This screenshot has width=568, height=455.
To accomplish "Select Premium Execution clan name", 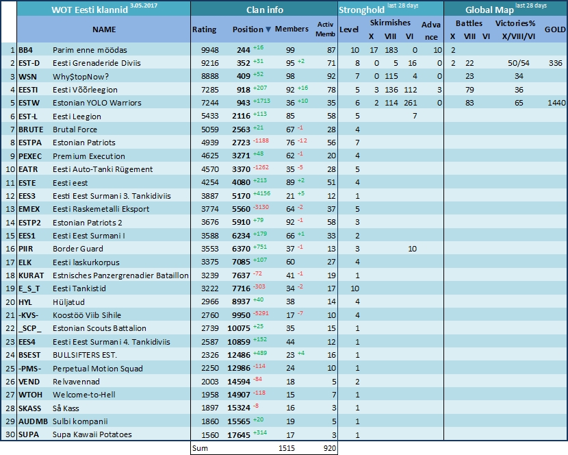I will point(89,156).
